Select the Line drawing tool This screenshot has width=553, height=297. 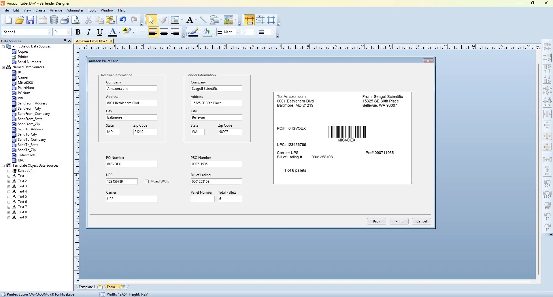(203, 20)
